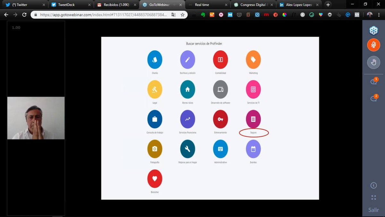Select the Márketing orange tag icon

[x=253, y=60]
